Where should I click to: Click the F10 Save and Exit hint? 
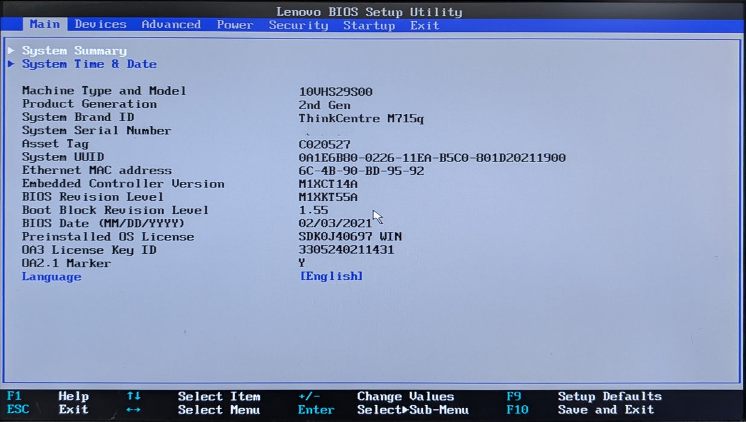click(x=581, y=410)
